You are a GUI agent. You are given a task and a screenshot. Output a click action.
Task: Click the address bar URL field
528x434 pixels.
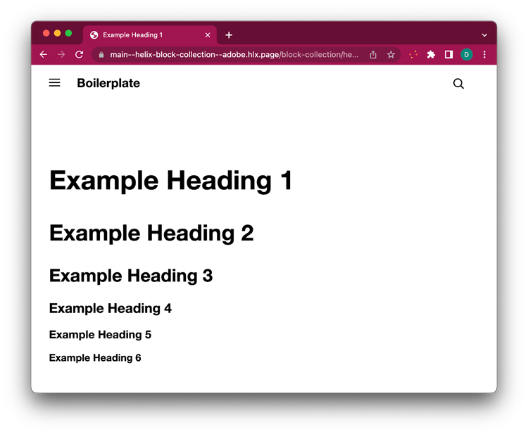click(x=232, y=55)
